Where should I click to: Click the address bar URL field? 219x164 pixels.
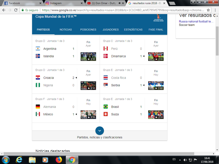click(x=123, y=10)
